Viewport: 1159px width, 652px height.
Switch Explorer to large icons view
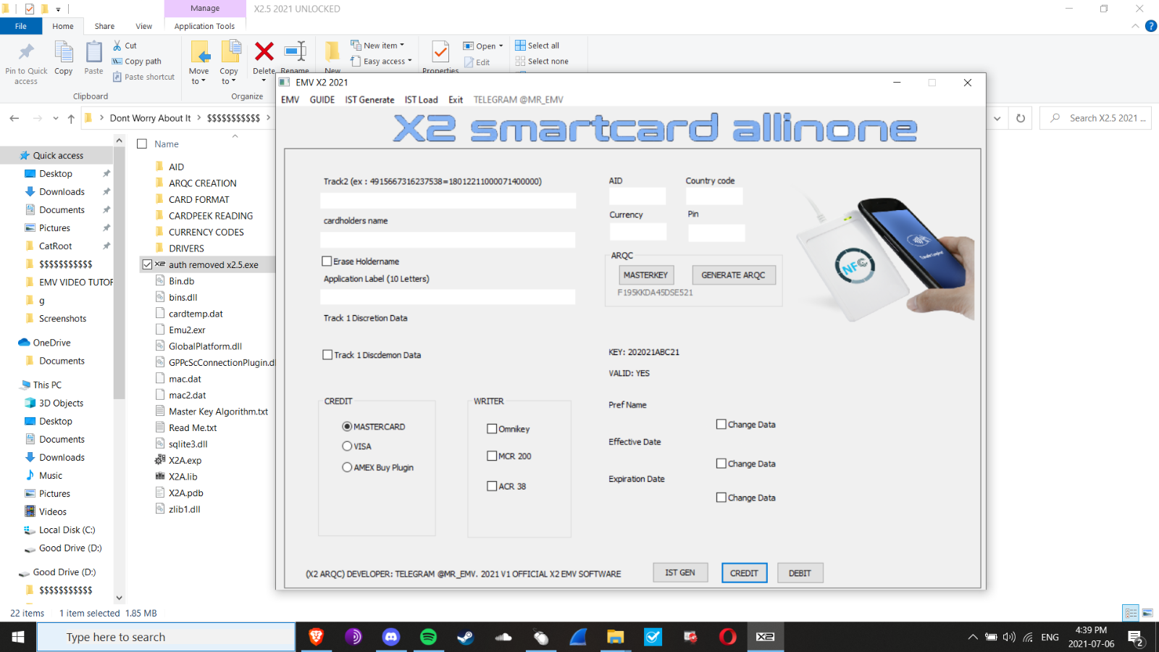[1147, 613]
